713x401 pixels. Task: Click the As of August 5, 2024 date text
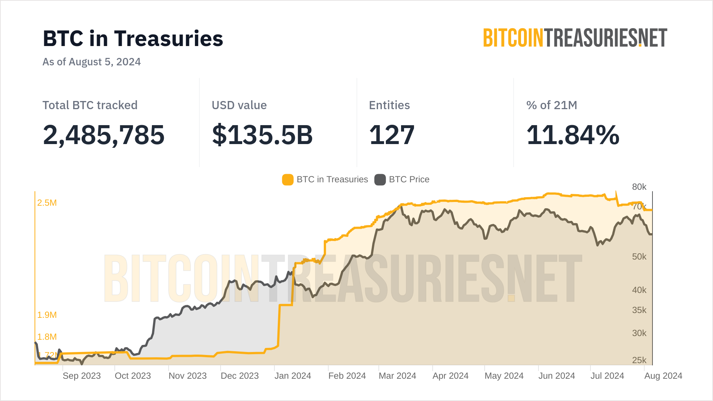91,62
